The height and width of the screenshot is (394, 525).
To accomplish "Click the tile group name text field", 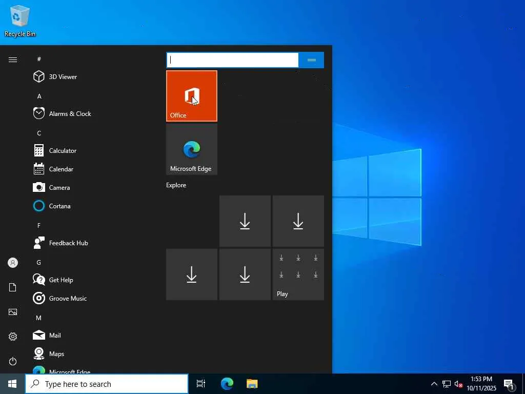I will pos(232,60).
